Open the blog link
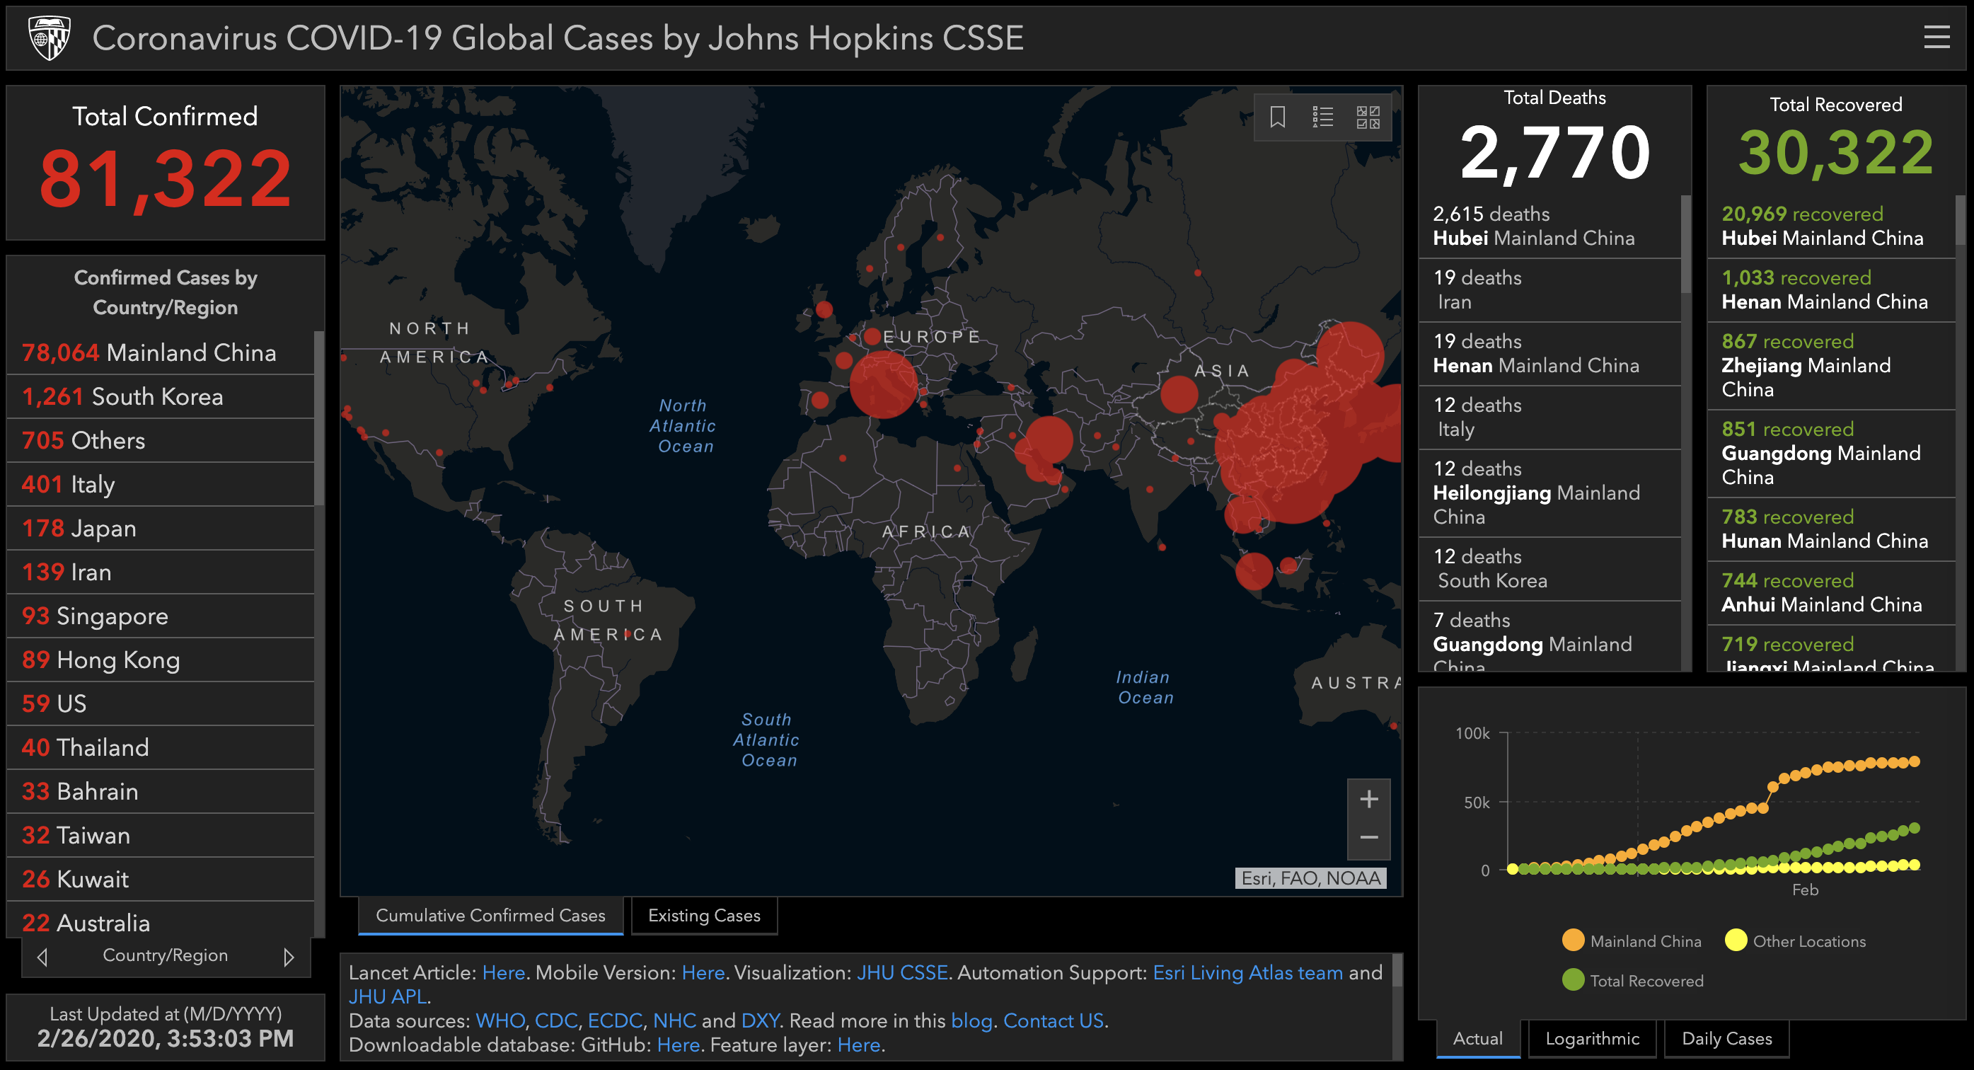 point(971,1020)
